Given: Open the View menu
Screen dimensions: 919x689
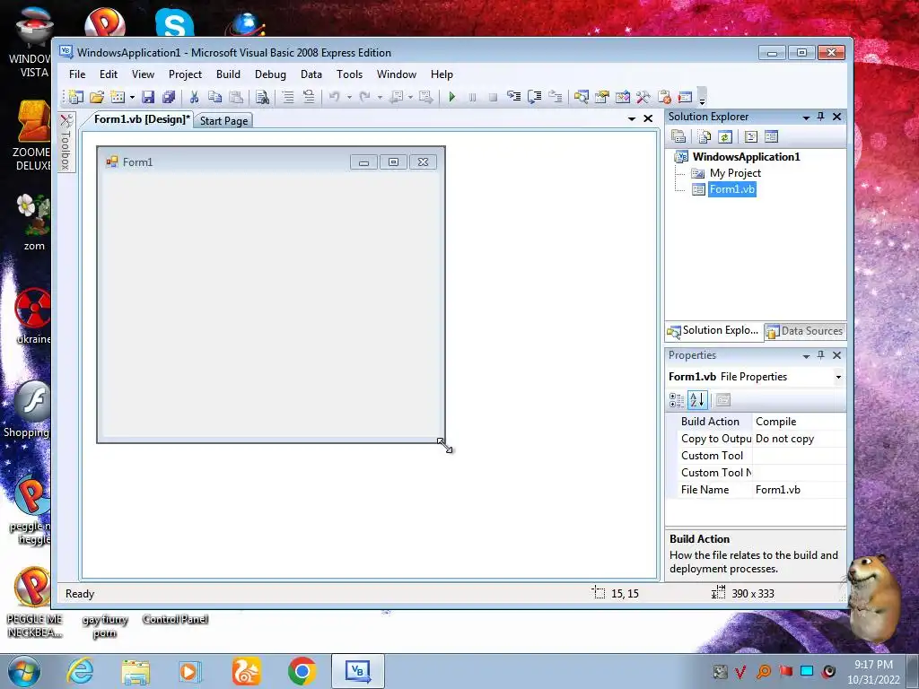Looking at the screenshot, I should [143, 74].
